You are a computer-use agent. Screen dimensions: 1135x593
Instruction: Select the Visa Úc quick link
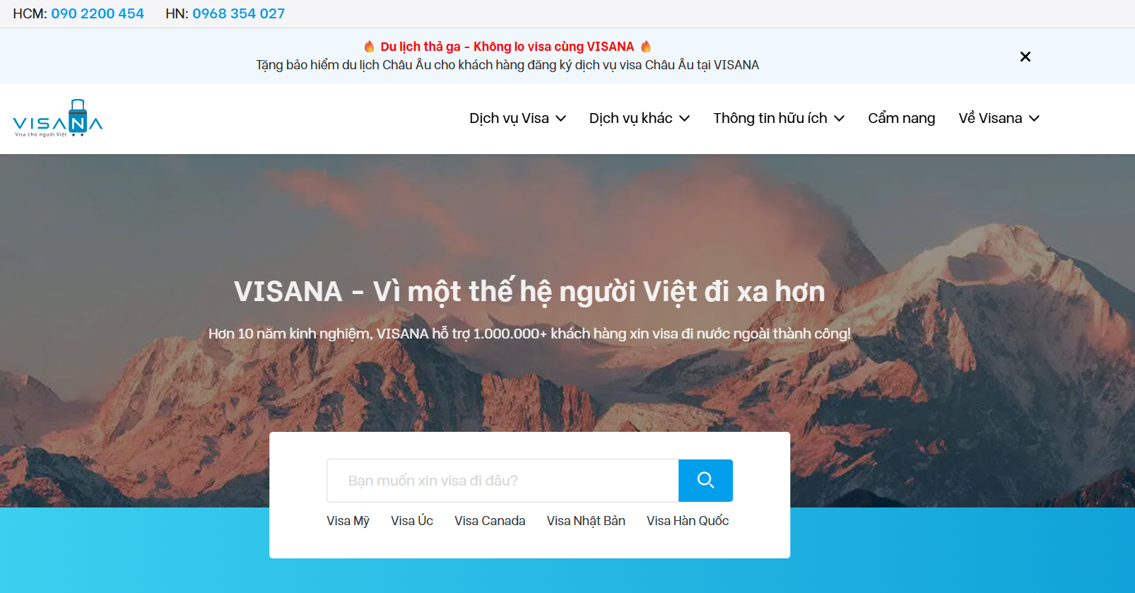click(x=412, y=521)
